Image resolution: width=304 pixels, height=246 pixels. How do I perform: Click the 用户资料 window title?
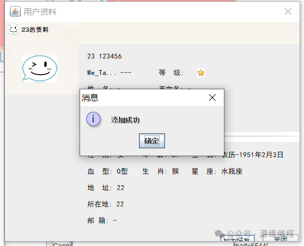(x=40, y=12)
